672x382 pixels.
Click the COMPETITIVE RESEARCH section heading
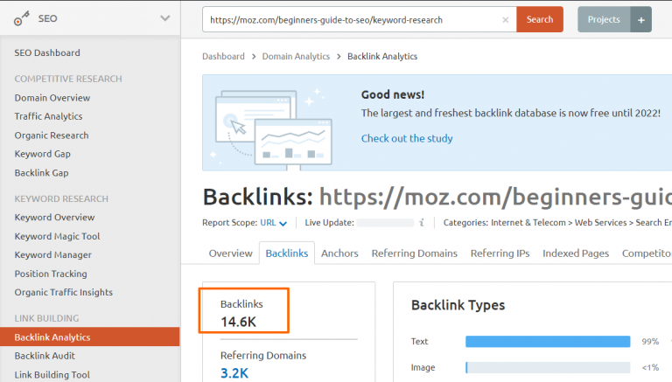(68, 79)
